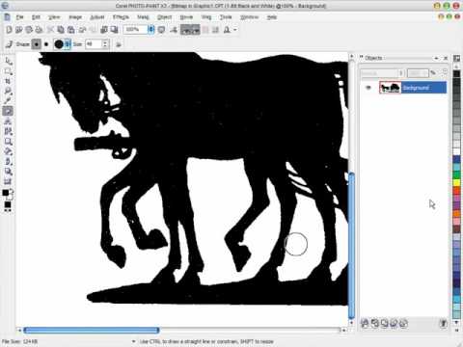Open the View menu
Viewport: 463px width, 347px height.
(x=54, y=17)
